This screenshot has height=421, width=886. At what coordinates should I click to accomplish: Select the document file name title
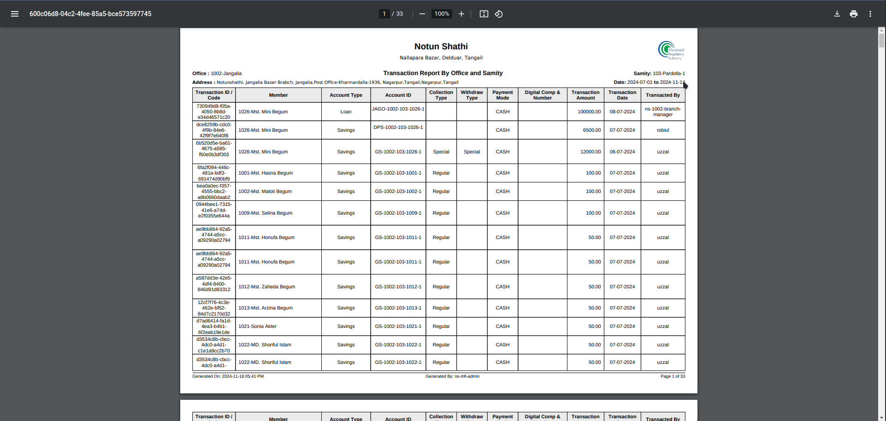(90, 14)
